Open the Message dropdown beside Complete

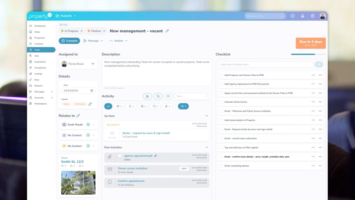tap(93, 41)
